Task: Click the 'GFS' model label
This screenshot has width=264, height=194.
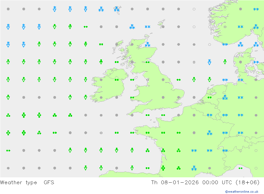Action: (x=49, y=183)
